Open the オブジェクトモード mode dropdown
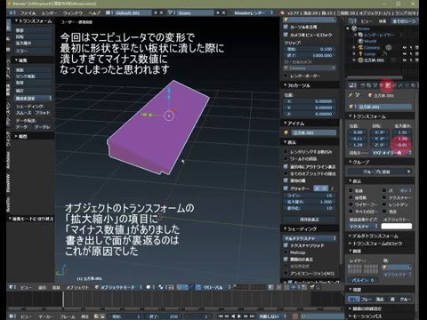Screen dimensions: 427x320 [118, 287]
